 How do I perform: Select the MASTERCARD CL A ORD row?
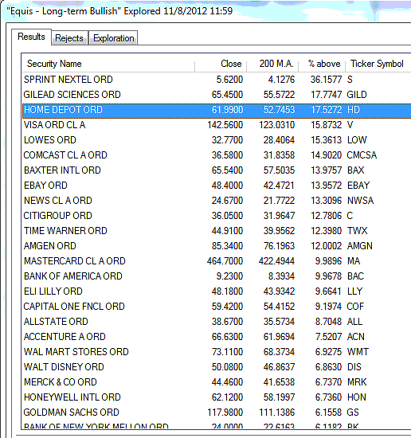[217, 261]
